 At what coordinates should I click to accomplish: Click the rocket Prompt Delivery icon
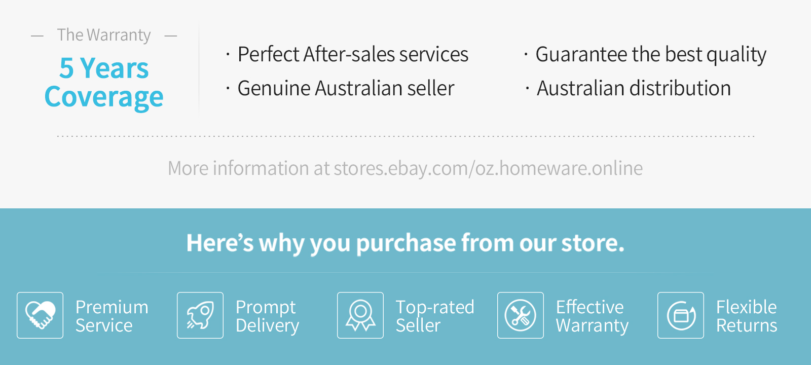[x=200, y=315]
